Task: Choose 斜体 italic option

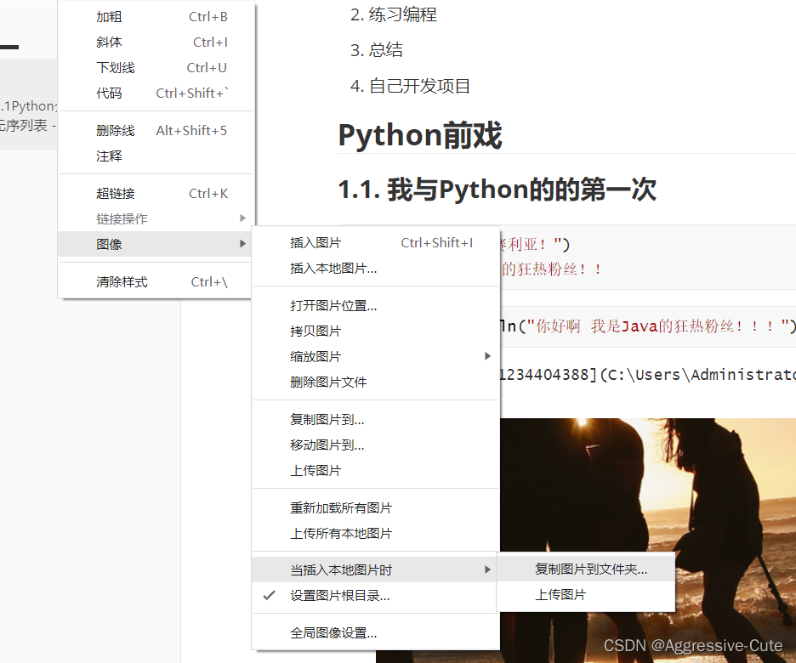Action: (x=156, y=42)
